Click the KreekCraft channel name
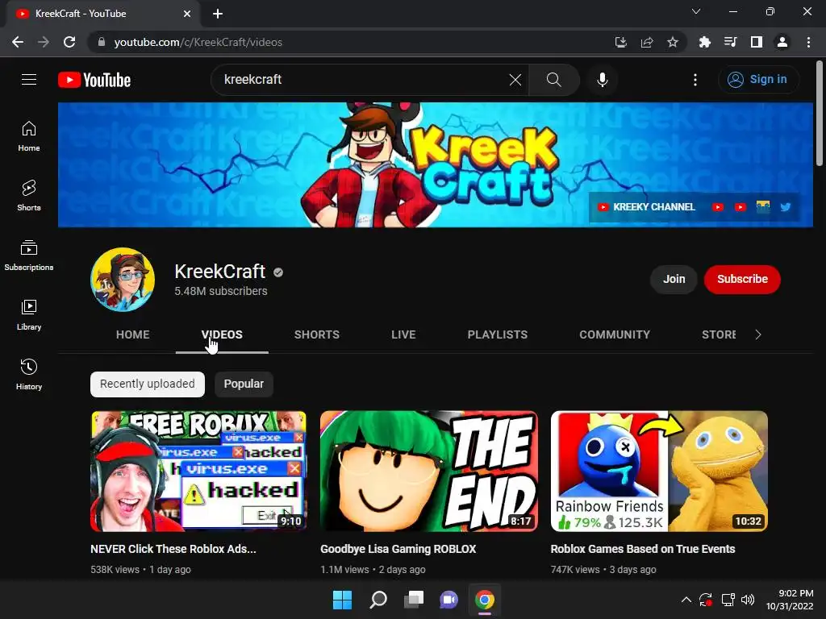 (219, 272)
